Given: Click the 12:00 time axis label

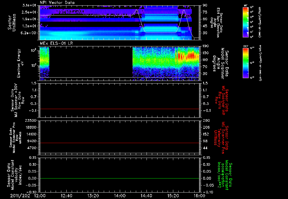Looking at the screenshot, I should click(40, 196).
